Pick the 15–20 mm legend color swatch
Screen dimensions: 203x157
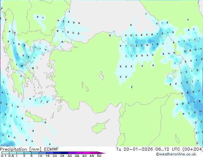click(x=50, y=153)
